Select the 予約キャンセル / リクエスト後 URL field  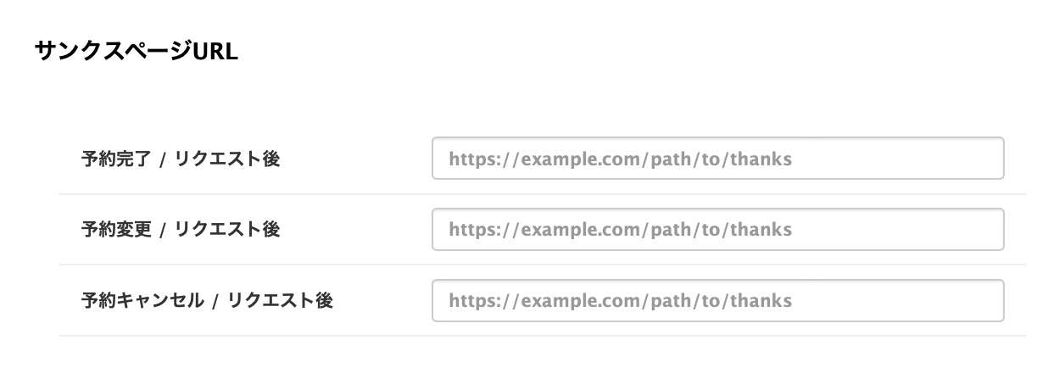tap(717, 301)
